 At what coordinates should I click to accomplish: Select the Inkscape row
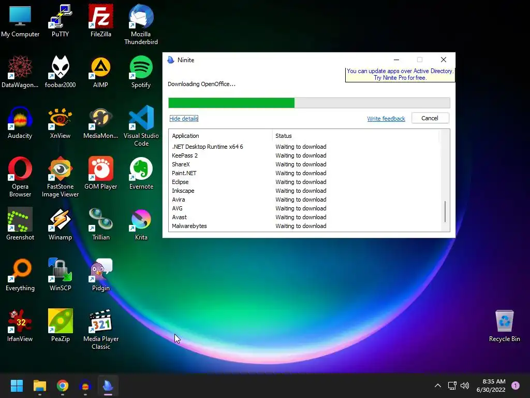click(305, 191)
